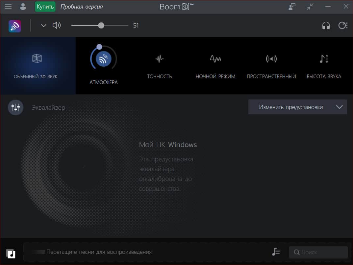This screenshot has height=265, width=353.
Task: Open the music player album icon
Action: point(11,254)
